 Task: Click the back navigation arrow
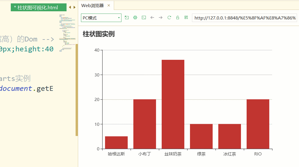[x=152, y=17]
